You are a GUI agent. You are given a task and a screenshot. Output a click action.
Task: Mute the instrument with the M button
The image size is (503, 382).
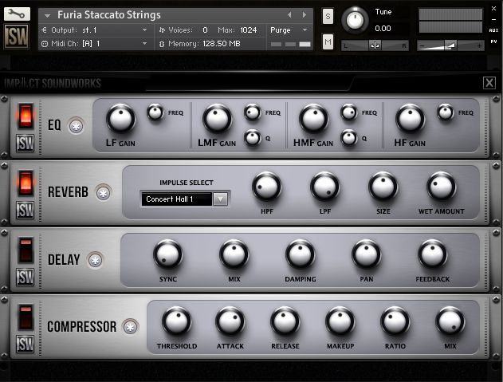(328, 41)
